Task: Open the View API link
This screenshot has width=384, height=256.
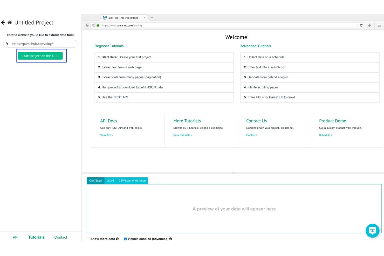Action: (x=106, y=135)
